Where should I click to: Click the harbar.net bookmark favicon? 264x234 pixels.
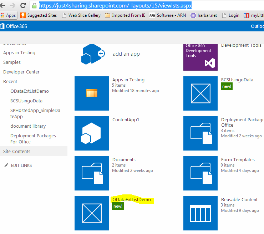point(193,15)
